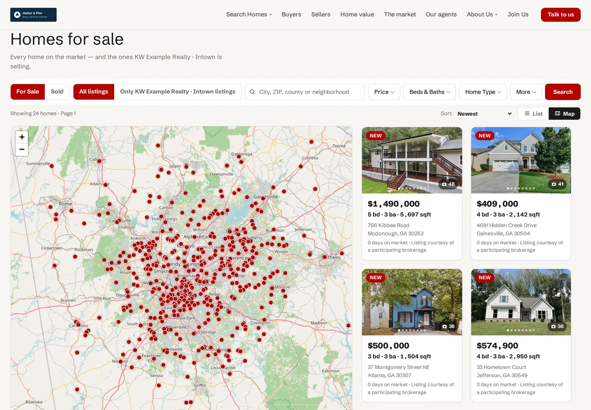591x410 pixels.
Task: Open Our agents page
Action: [441, 14]
